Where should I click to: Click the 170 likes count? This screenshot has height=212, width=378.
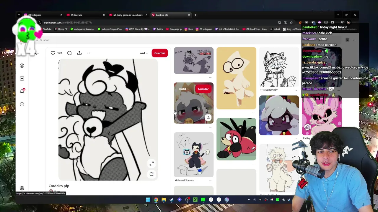point(60,53)
